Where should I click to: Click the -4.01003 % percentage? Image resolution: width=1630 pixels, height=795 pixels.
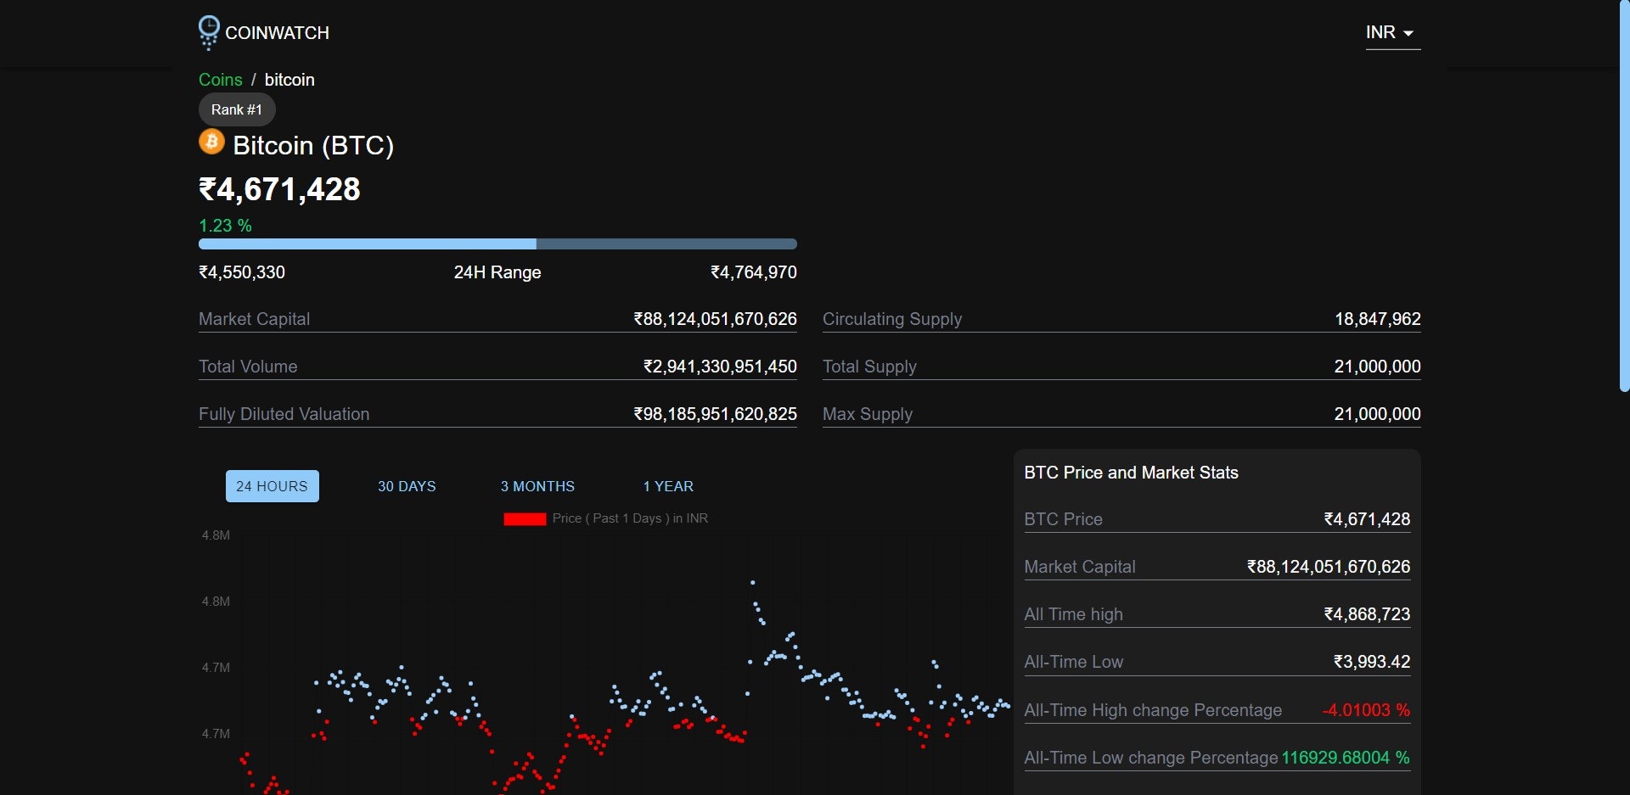coord(1366,710)
